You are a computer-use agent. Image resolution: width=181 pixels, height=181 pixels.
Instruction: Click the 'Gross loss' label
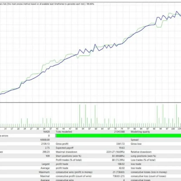(136, 144)
